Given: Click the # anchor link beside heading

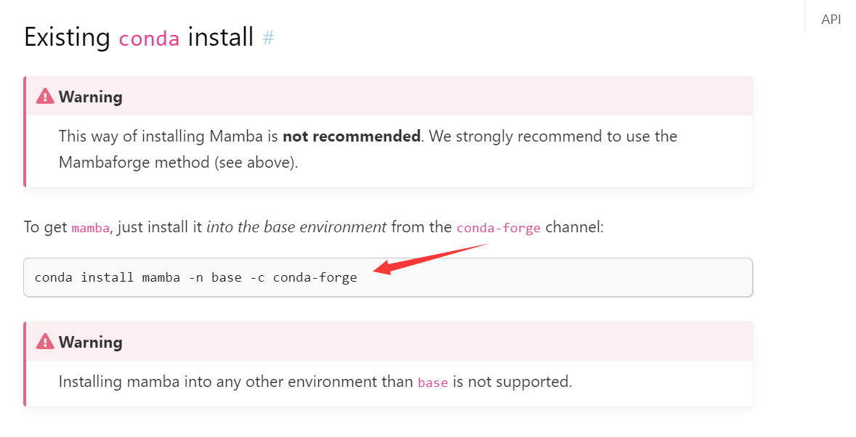Looking at the screenshot, I should [x=268, y=38].
